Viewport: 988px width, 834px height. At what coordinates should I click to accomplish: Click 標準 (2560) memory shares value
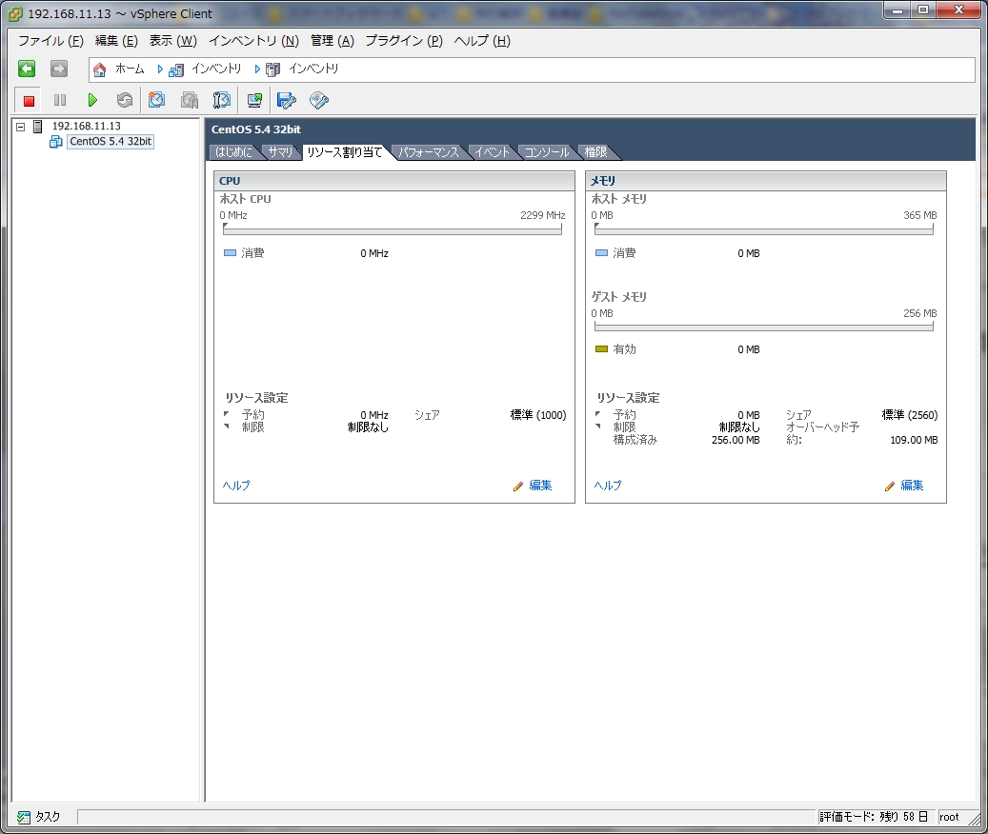[x=909, y=415]
